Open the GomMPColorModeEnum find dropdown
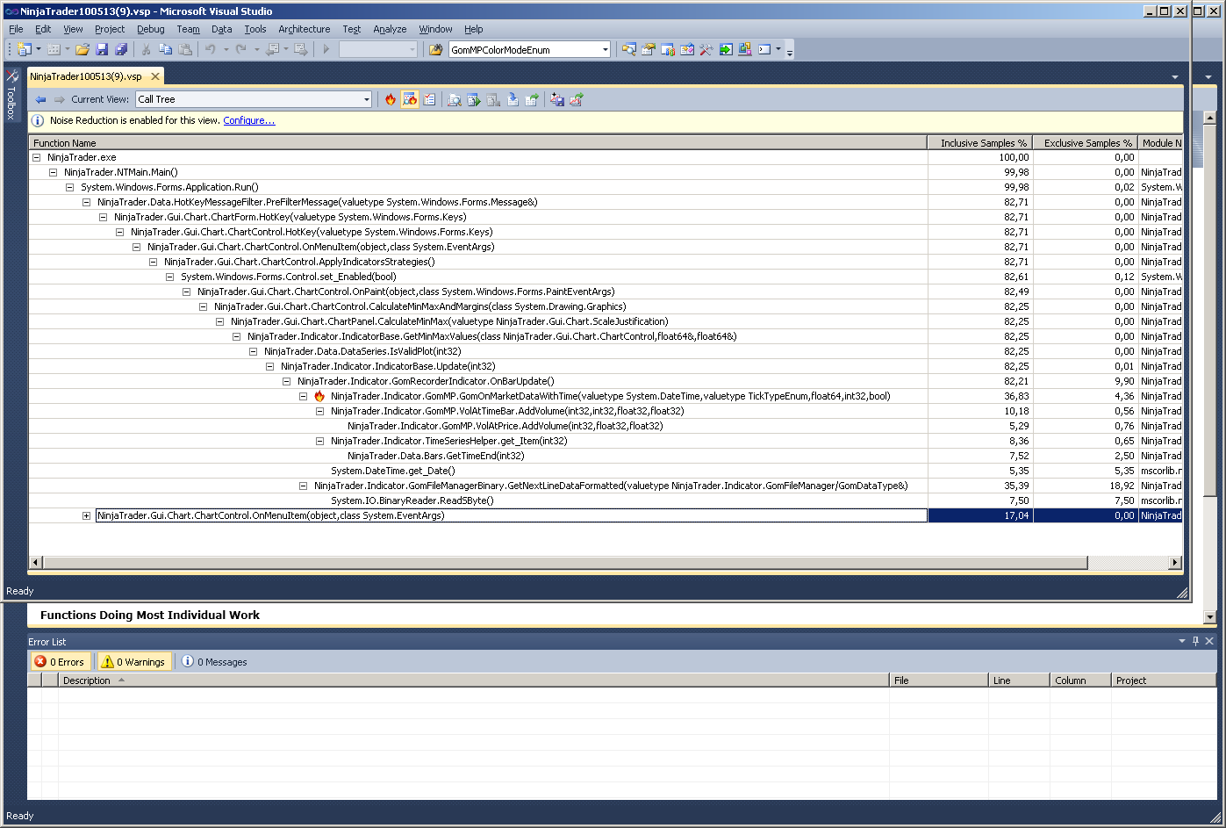Screen dimensions: 1226x828 coord(605,50)
